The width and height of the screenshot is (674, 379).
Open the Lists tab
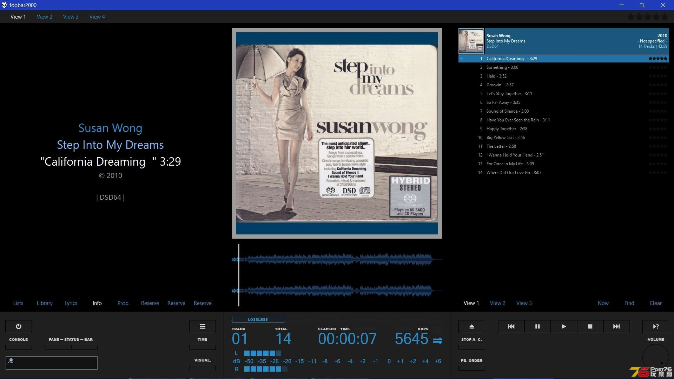18,303
